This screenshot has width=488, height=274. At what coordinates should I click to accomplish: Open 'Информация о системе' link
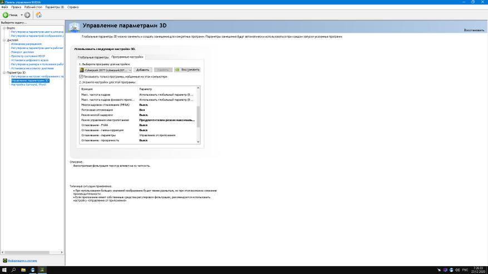click(22, 260)
